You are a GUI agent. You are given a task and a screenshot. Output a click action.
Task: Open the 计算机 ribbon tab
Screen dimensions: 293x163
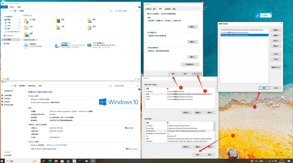(12, 7)
